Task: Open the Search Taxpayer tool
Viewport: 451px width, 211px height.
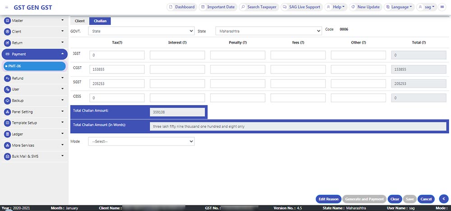Action: [x=258, y=7]
